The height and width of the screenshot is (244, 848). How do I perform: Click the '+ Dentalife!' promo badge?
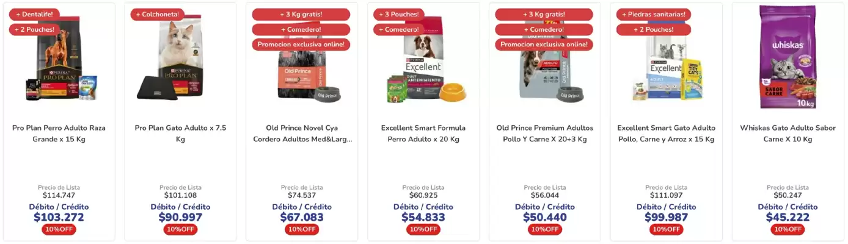34,14
